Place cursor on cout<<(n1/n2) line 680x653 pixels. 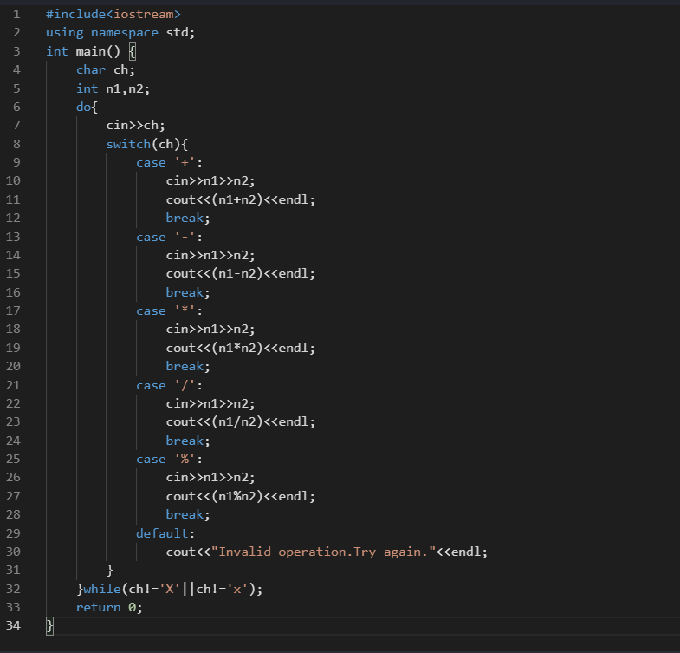(240, 422)
